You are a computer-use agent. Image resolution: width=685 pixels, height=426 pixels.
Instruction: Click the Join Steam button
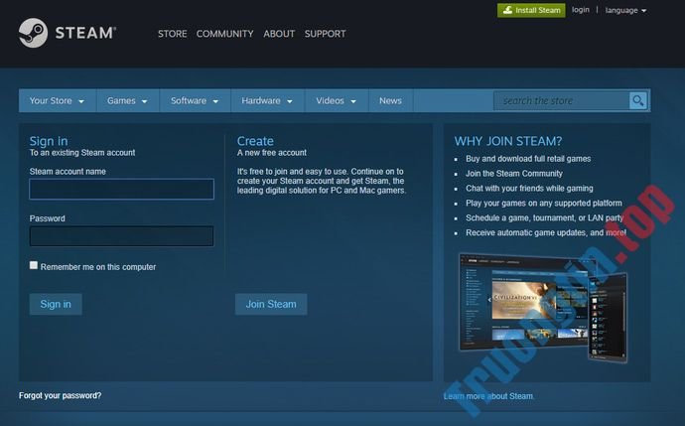click(x=271, y=304)
